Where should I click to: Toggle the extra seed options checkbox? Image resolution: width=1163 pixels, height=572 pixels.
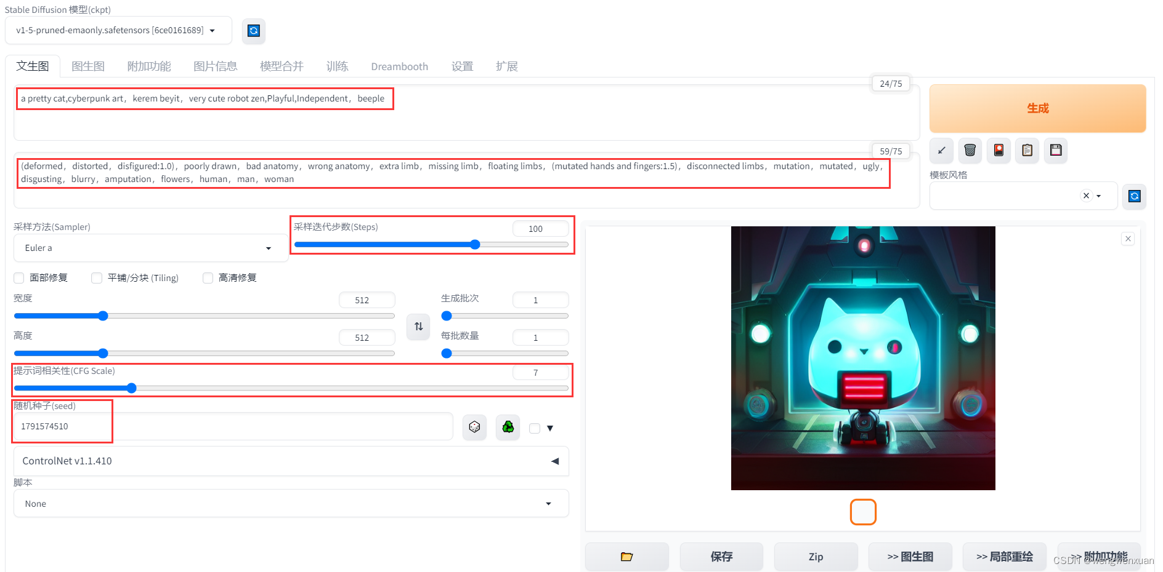(x=535, y=429)
